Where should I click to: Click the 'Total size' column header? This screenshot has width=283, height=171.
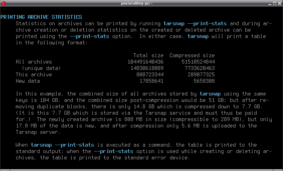tap(148, 55)
